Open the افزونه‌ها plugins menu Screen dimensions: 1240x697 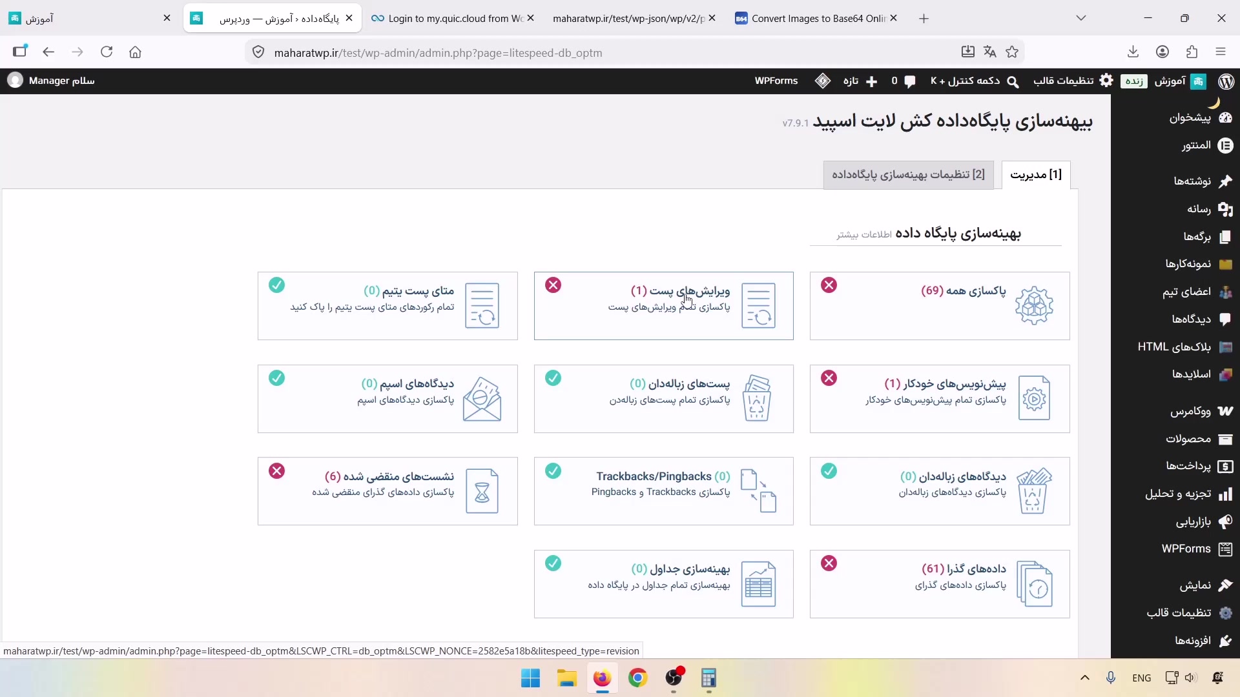(x=1203, y=640)
